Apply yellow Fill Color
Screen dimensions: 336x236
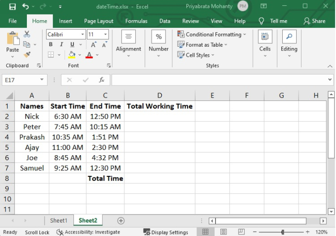[x=72, y=55]
